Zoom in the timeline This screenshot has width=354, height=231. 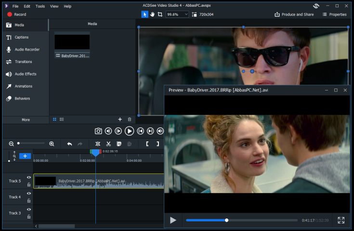tap(52, 144)
